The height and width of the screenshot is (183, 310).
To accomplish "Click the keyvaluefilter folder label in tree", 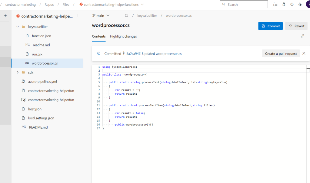I will click(38, 26).
